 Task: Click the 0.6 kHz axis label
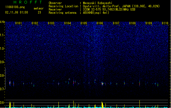point(2,103)
